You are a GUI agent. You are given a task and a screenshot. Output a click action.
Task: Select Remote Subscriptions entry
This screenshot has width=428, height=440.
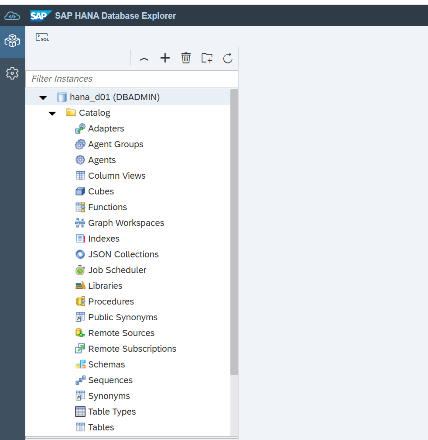[x=132, y=349]
